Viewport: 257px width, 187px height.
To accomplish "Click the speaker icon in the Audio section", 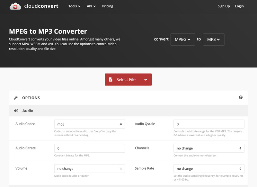I will (15, 111).
